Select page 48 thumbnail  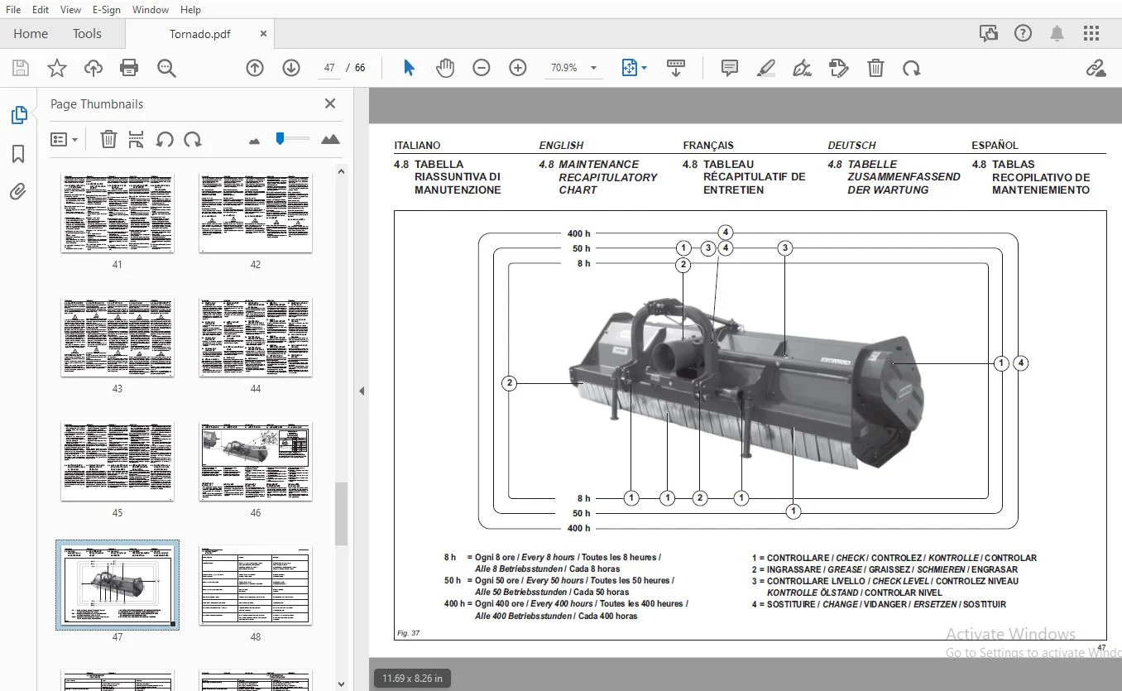255,586
